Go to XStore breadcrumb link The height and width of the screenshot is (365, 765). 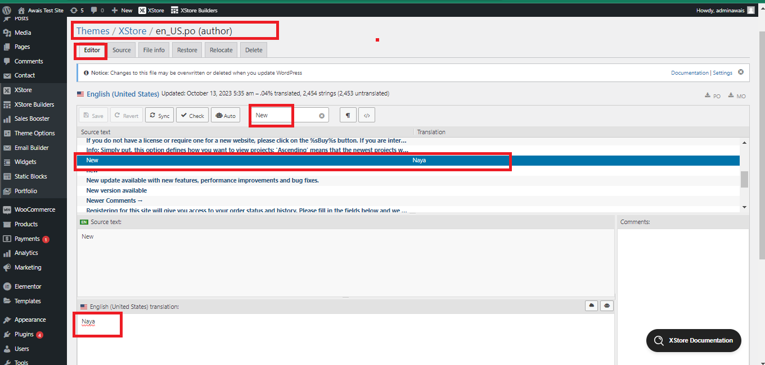(x=132, y=31)
